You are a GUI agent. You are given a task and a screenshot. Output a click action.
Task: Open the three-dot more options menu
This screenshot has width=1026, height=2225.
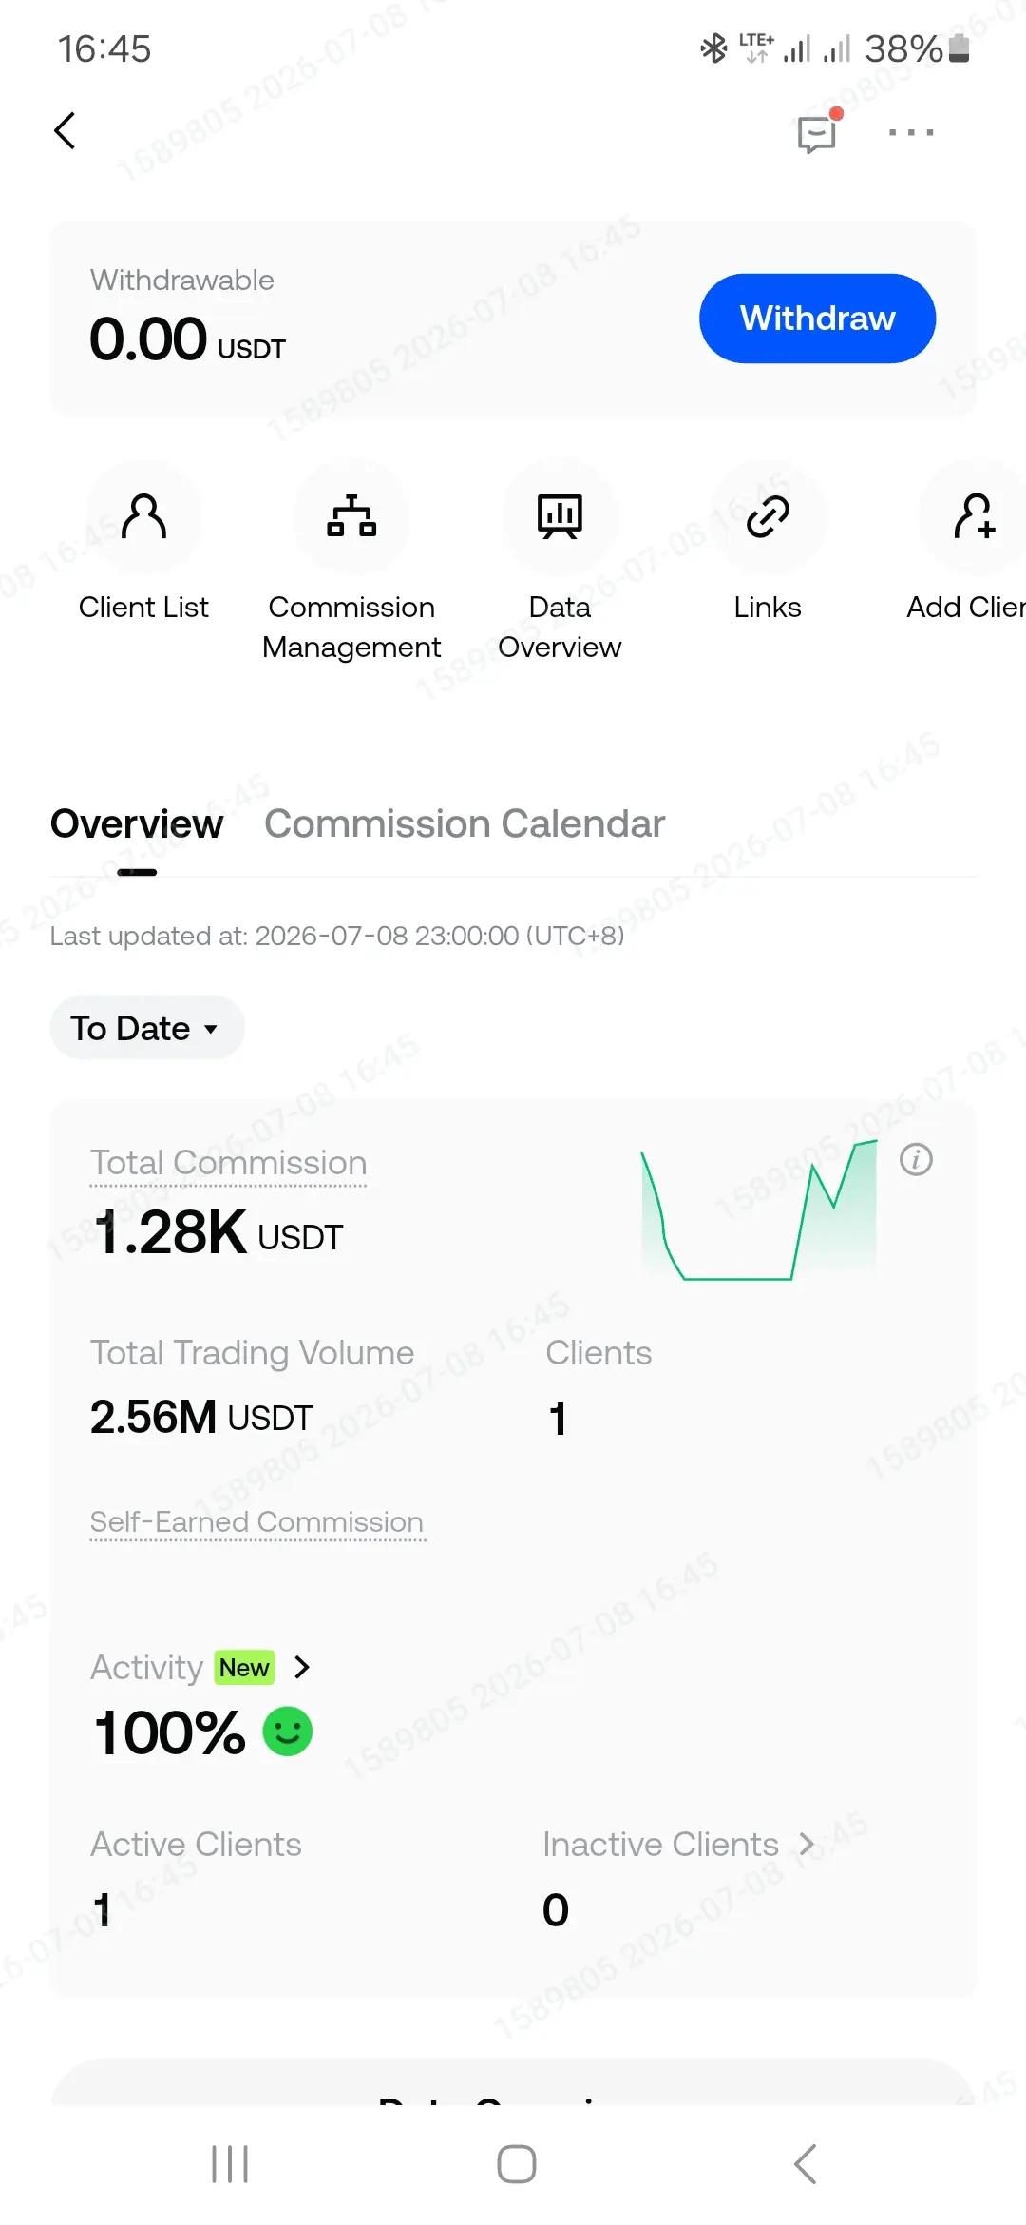(911, 132)
